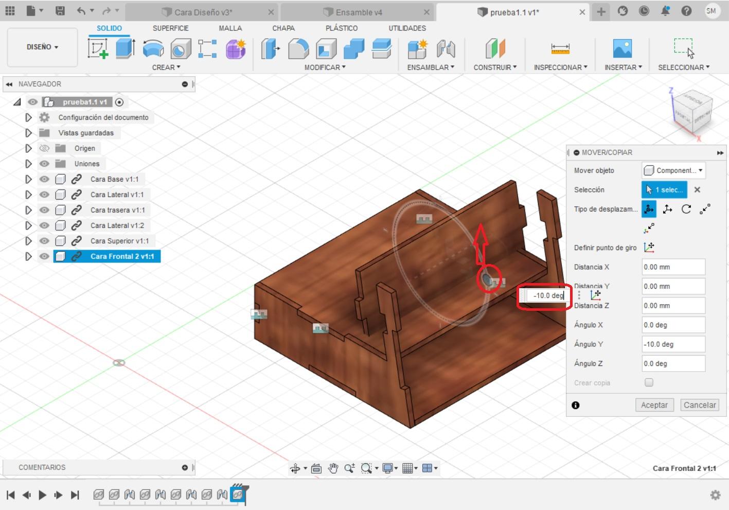Open the data panel grid icon

click(10, 11)
